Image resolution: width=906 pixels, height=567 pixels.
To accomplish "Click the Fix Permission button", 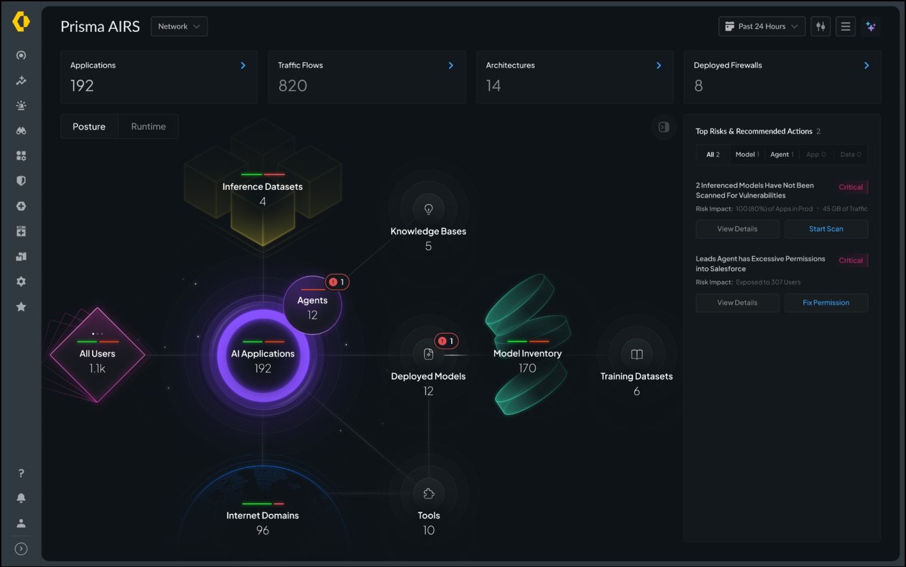I will point(826,303).
